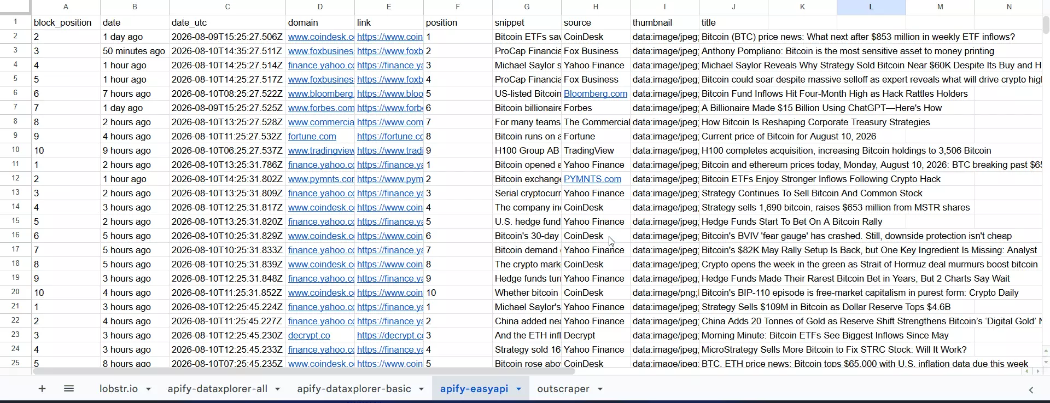This screenshot has width=1050, height=403.
Task: Open apify-dataxplorer-basic tab dropdown arrow
Action: (421, 389)
